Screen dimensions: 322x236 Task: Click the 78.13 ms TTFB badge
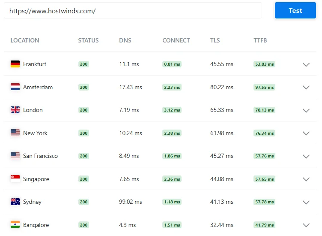pos(264,110)
